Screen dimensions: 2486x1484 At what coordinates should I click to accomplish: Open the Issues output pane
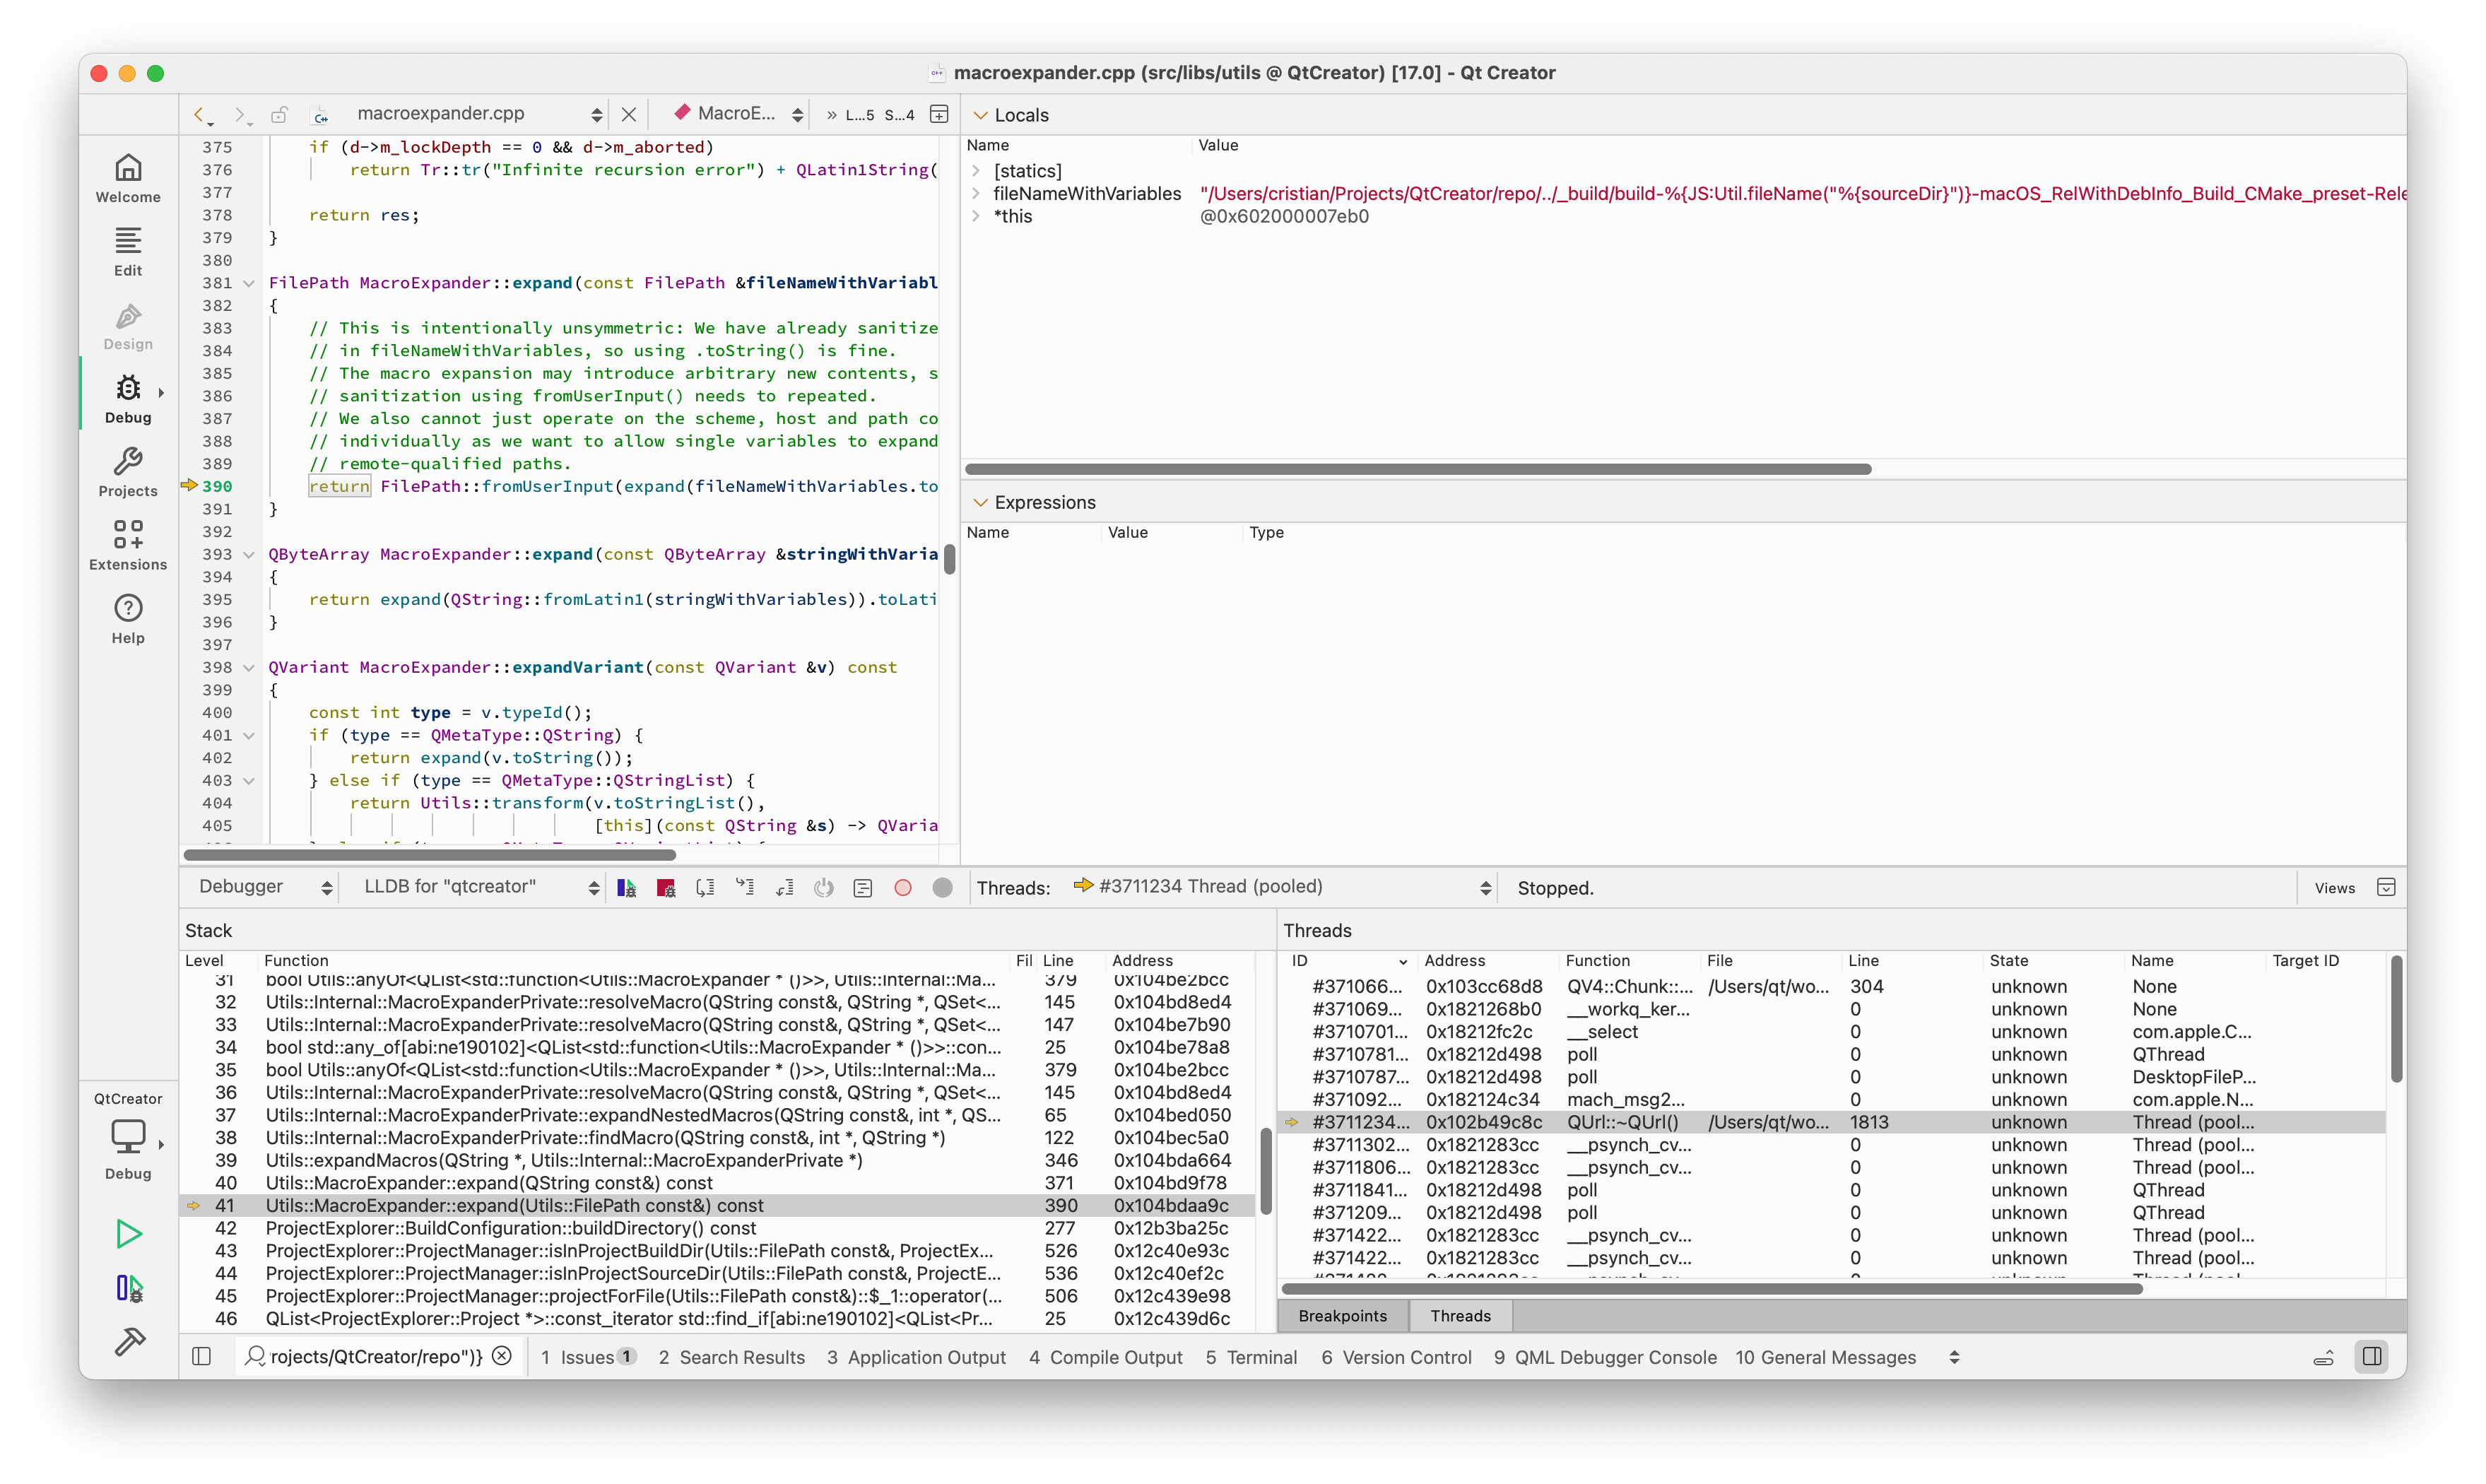588,1358
